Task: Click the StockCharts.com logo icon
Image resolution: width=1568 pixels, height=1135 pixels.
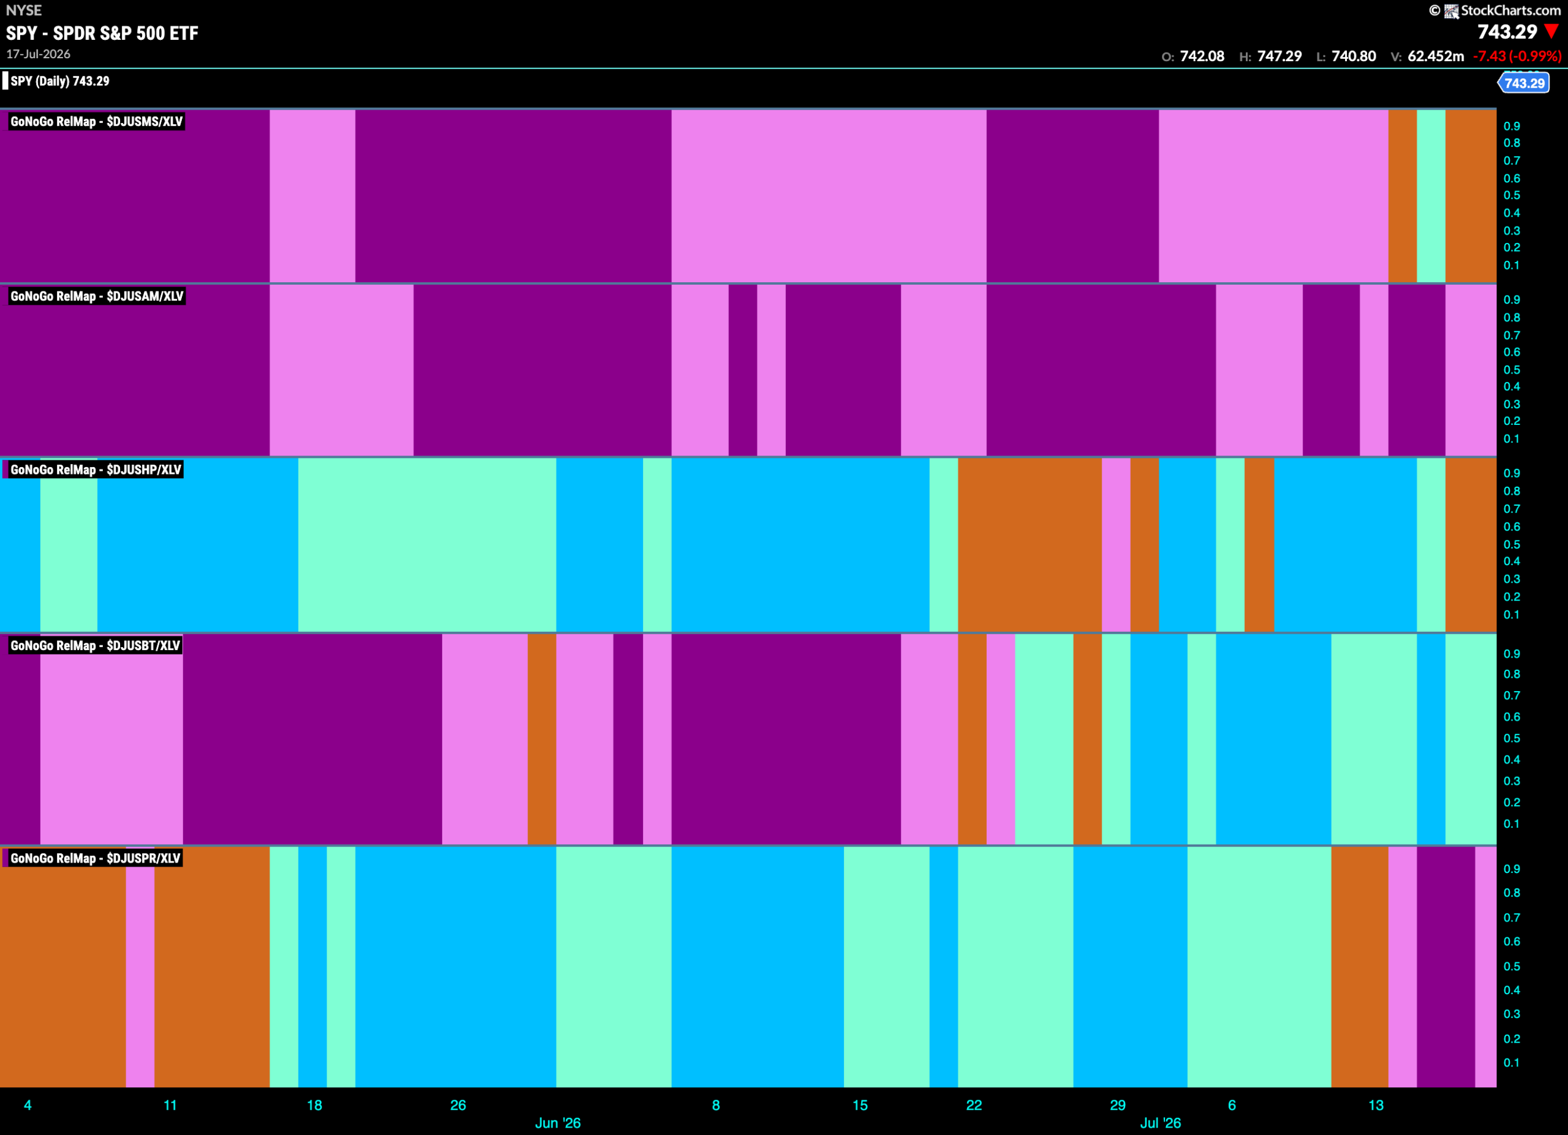Action: [1451, 11]
